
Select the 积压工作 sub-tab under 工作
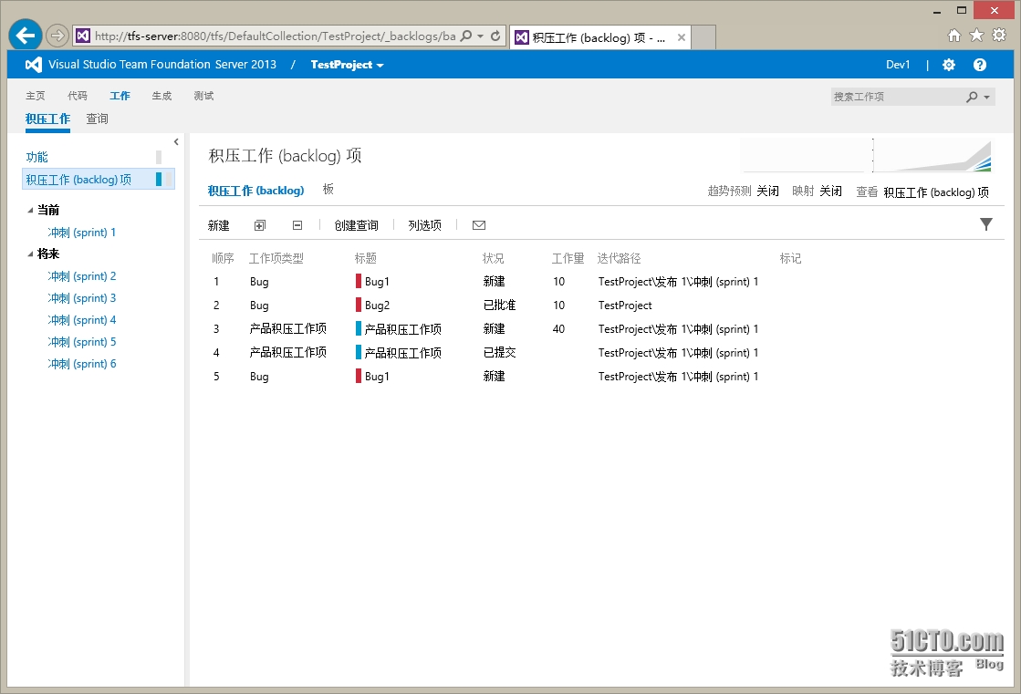[x=47, y=119]
